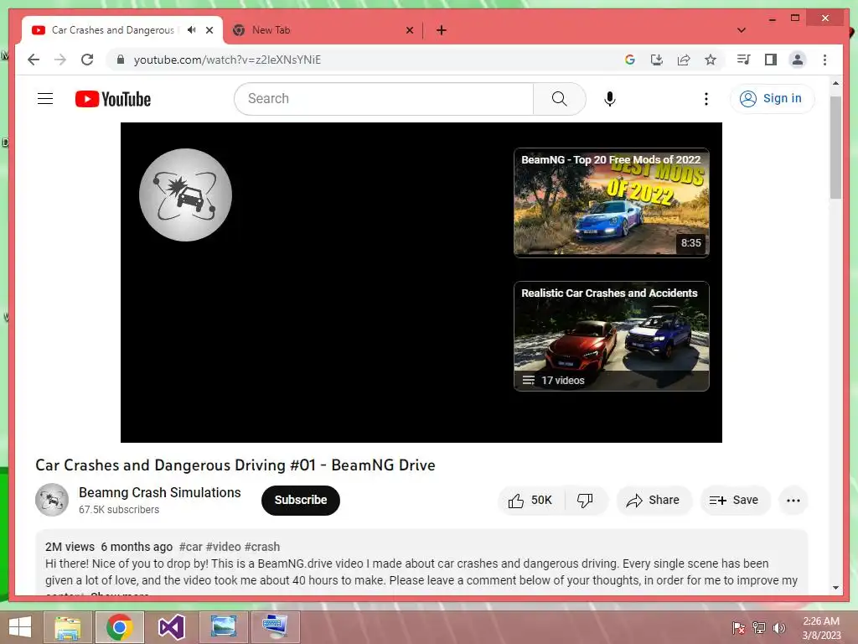Open the #car hashtag
This screenshot has height=644, width=858.
(190, 547)
